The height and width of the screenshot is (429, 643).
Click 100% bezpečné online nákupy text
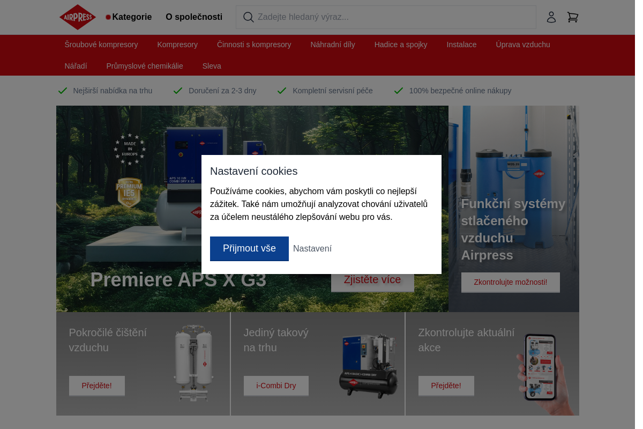click(460, 91)
